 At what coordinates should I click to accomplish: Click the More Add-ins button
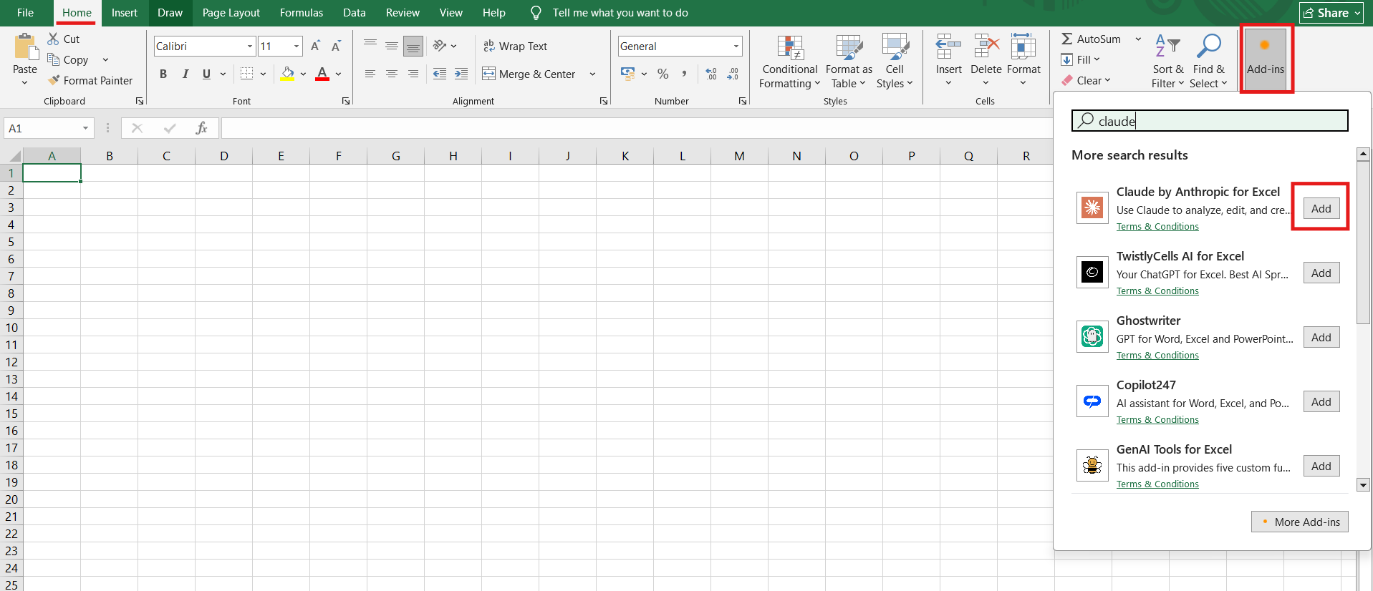pyautogui.click(x=1300, y=522)
